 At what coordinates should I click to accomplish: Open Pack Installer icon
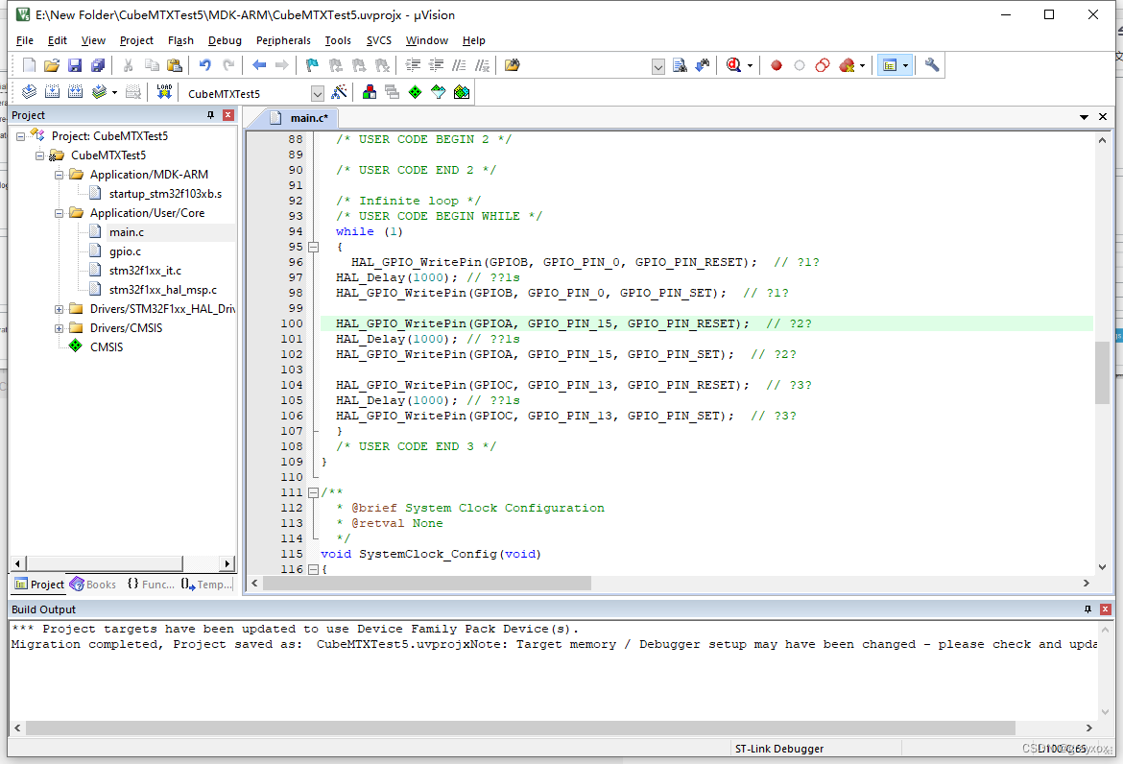click(462, 91)
